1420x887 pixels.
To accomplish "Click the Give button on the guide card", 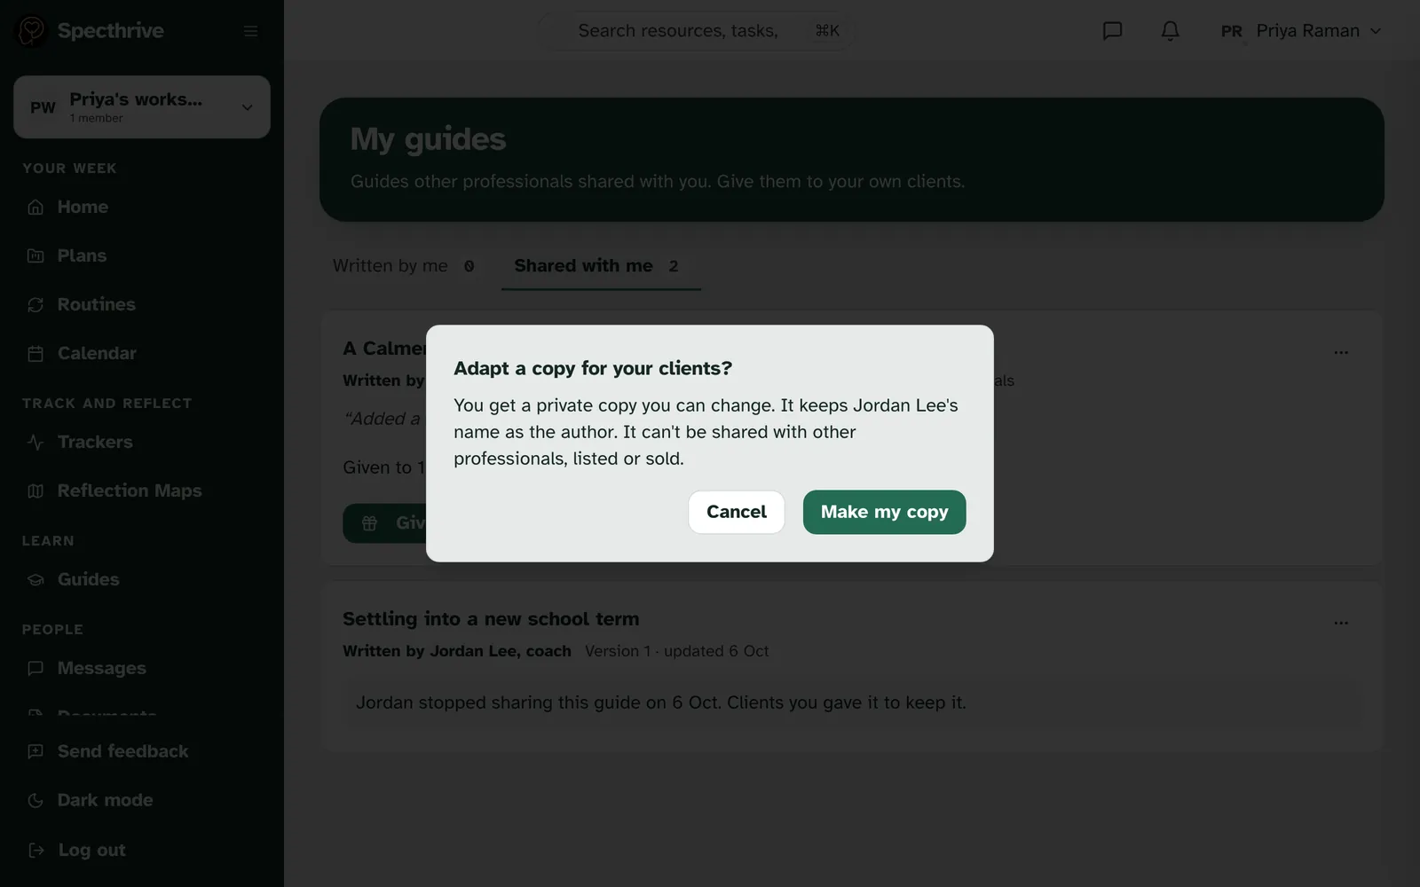I will click(385, 523).
